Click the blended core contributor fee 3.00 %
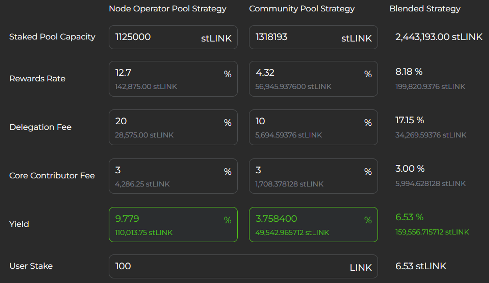This screenshot has width=489, height=283. click(410, 169)
